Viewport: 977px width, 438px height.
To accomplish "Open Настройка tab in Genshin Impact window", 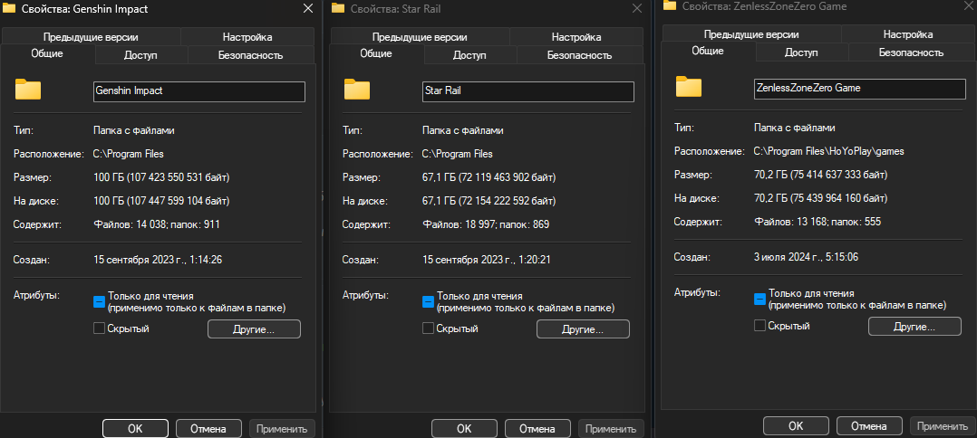I will (247, 37).
